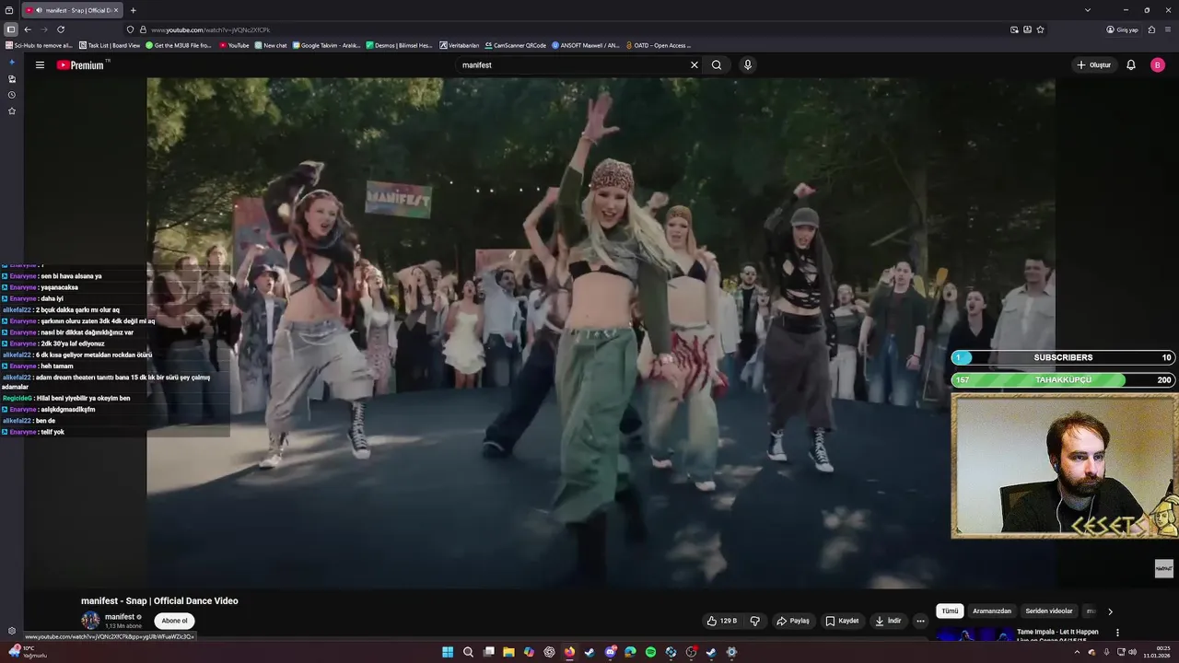Subscribe using the Abone ol button
The width and height of the screenshot is (1179, 663).
(174, 621)
